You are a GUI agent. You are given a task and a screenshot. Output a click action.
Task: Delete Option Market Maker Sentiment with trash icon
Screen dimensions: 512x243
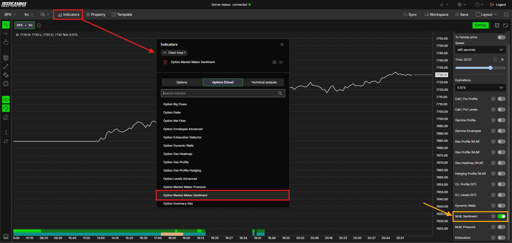coord(165,62)
